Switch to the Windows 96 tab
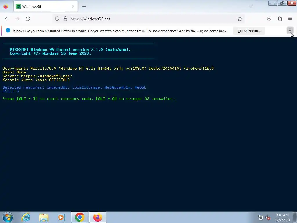 point(46,6)
